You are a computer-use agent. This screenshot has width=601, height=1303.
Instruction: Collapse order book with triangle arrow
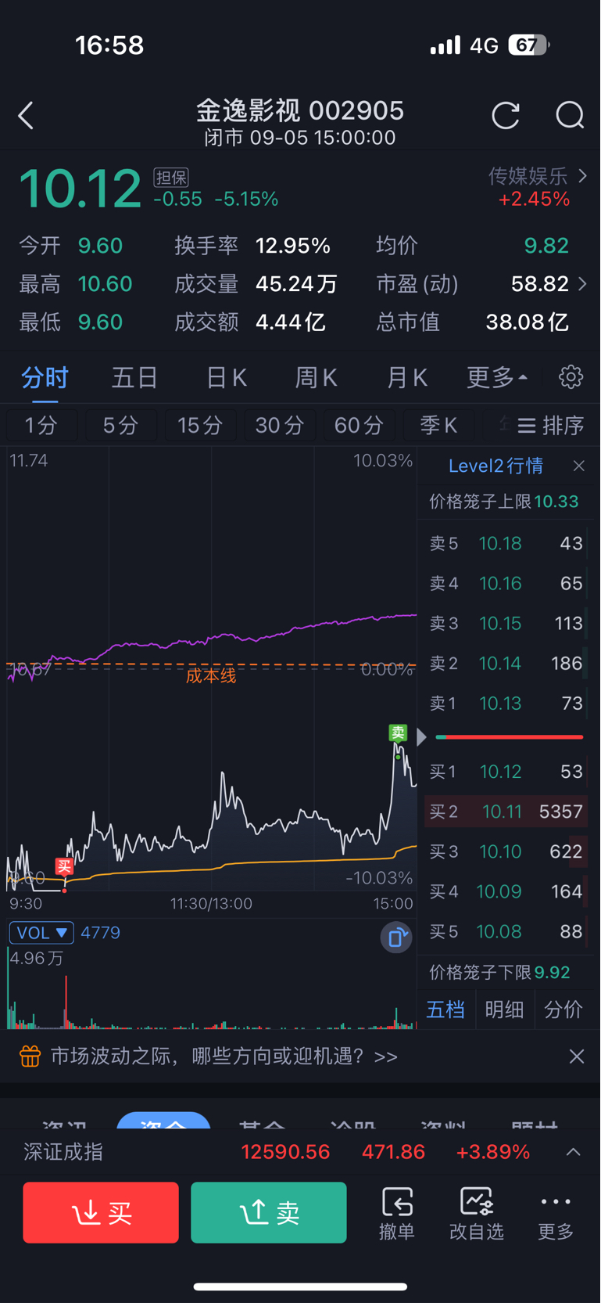click(422, 737)
